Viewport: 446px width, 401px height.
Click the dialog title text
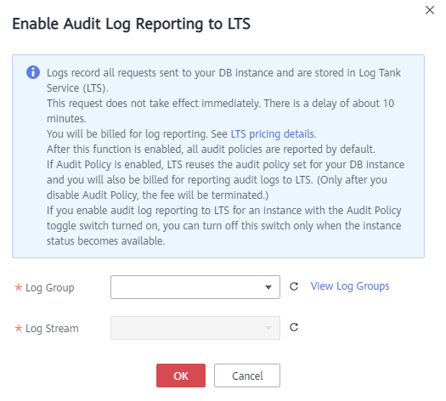pyautogui.click(x=131, y=24)
